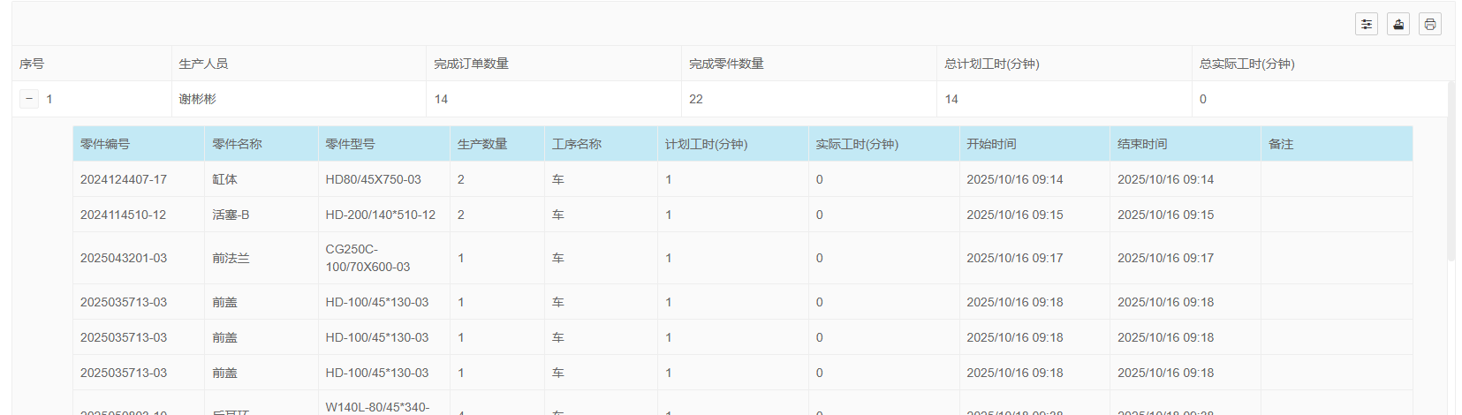Click the 活塞-B part name cell

pos(231,215)
